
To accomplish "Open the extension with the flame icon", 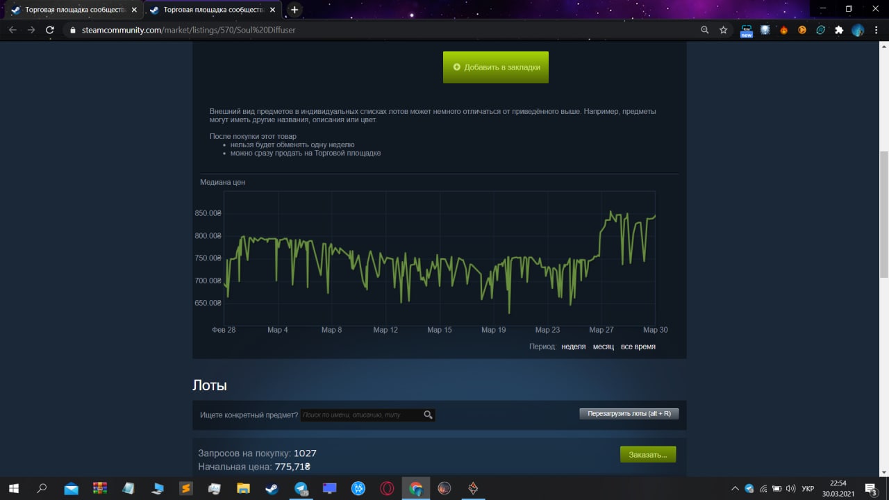I will pos(784,30).
